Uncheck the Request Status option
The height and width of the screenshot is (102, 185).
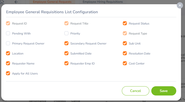(125, 23)
